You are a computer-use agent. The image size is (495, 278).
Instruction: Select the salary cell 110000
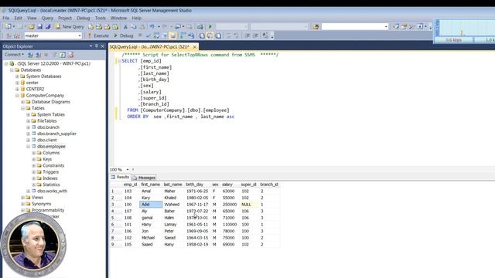(230, 225)
